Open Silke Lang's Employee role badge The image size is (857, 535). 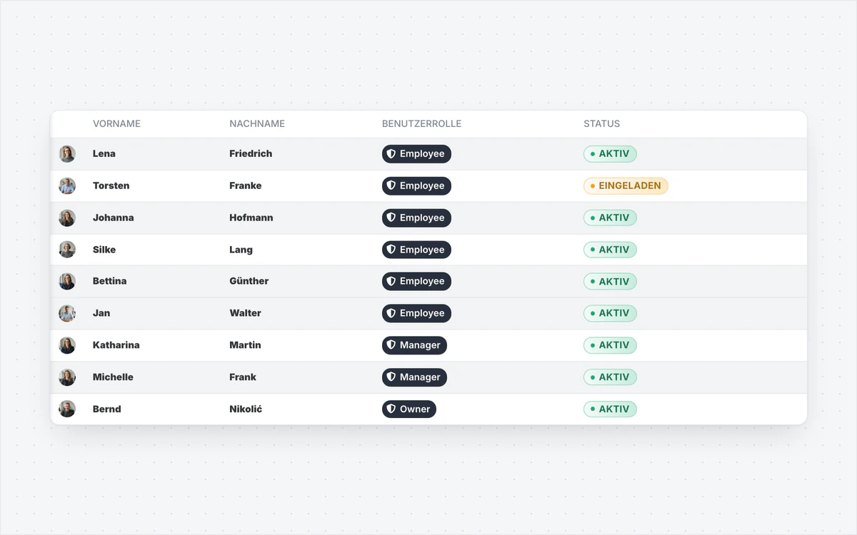(416, 250)
